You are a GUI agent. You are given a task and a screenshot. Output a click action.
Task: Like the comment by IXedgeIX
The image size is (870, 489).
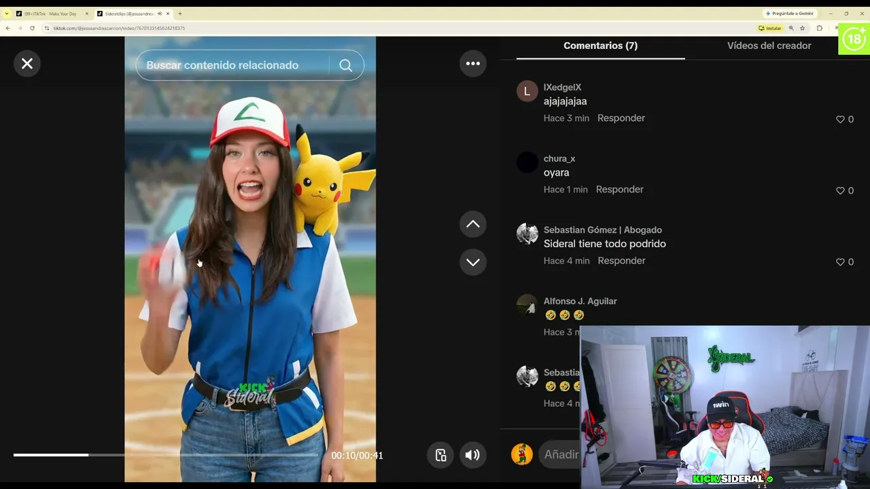click(840, 119)
